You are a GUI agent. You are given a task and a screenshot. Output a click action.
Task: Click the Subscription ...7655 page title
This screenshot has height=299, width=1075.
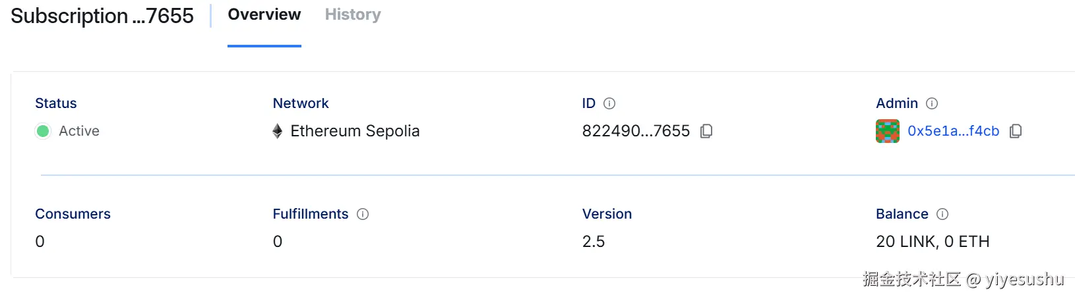click(x=102, y=16)
